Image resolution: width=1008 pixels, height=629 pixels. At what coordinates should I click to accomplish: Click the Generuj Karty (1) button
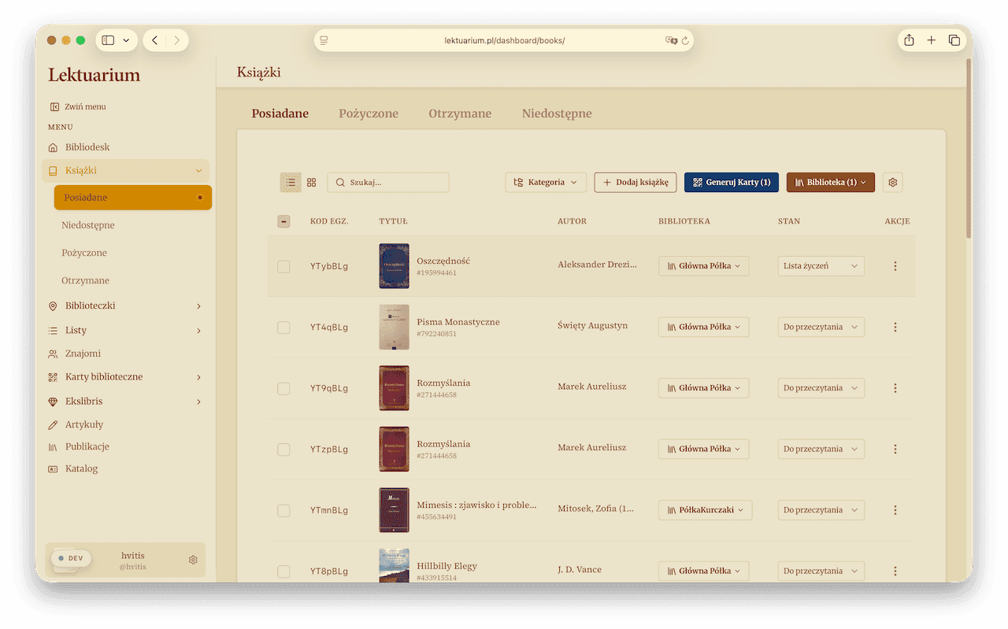(x=731, y=182)
